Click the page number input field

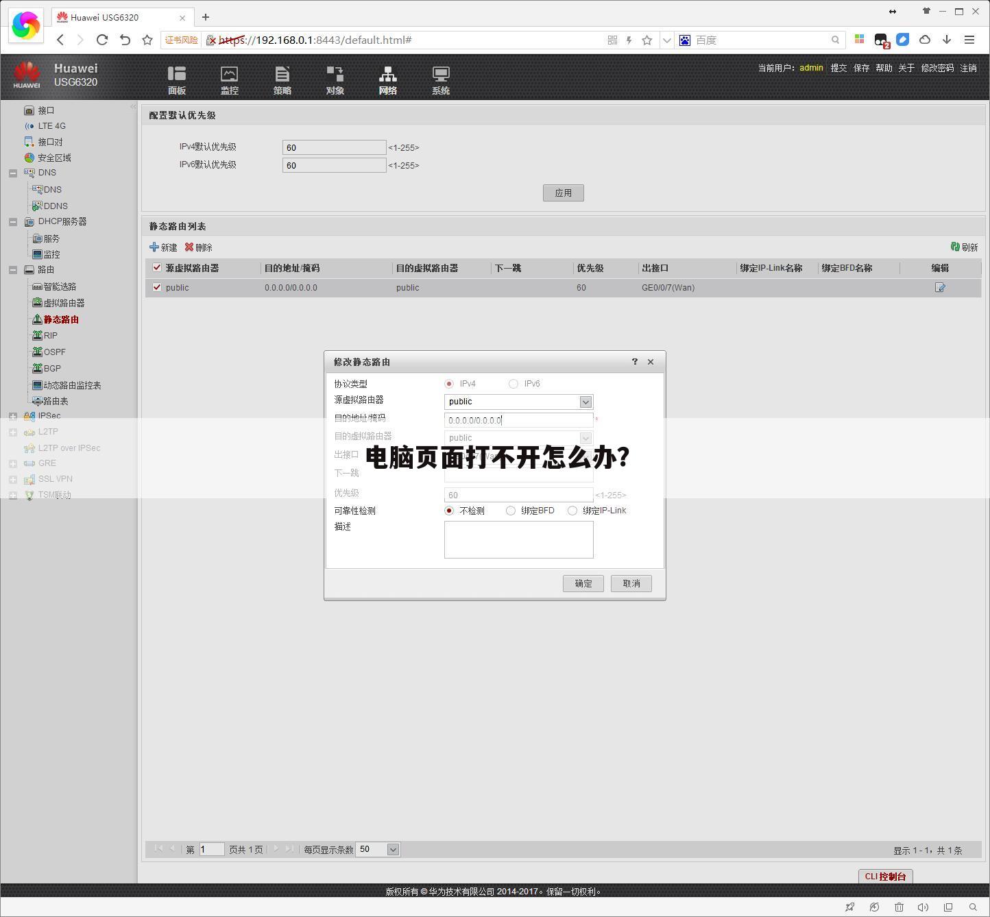212,849
